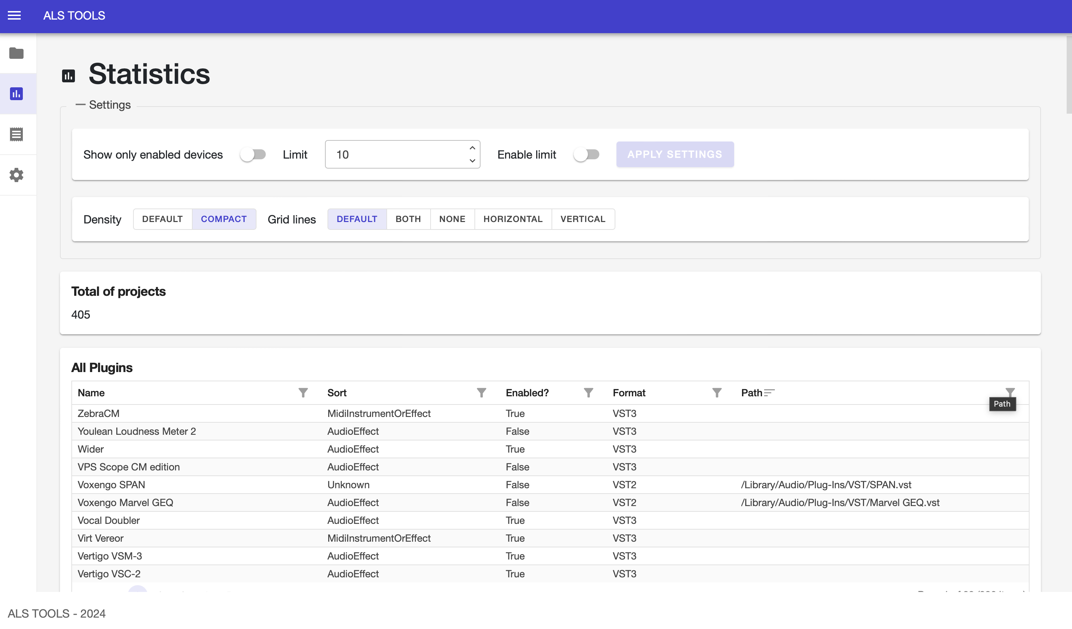Click the page vertical scrollbar
1072x629 pixels.
pos(1068,74)
